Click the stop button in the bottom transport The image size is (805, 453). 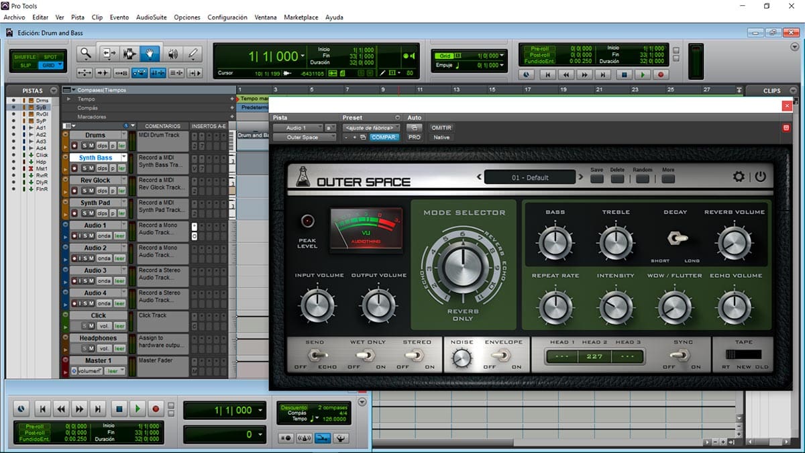(119, 408)
